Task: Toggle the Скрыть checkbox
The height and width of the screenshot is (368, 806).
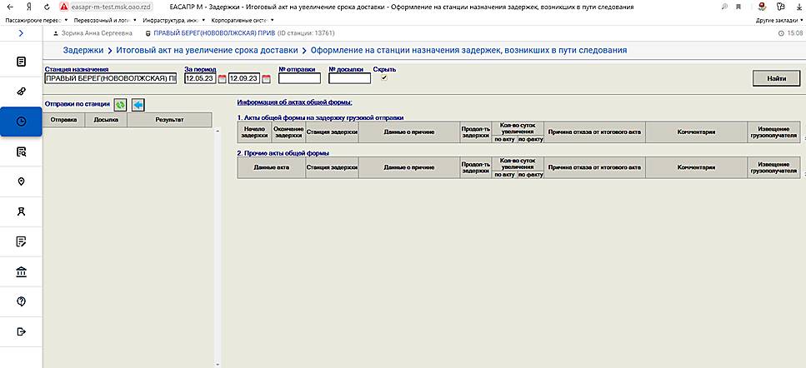Action: point(384,78)
